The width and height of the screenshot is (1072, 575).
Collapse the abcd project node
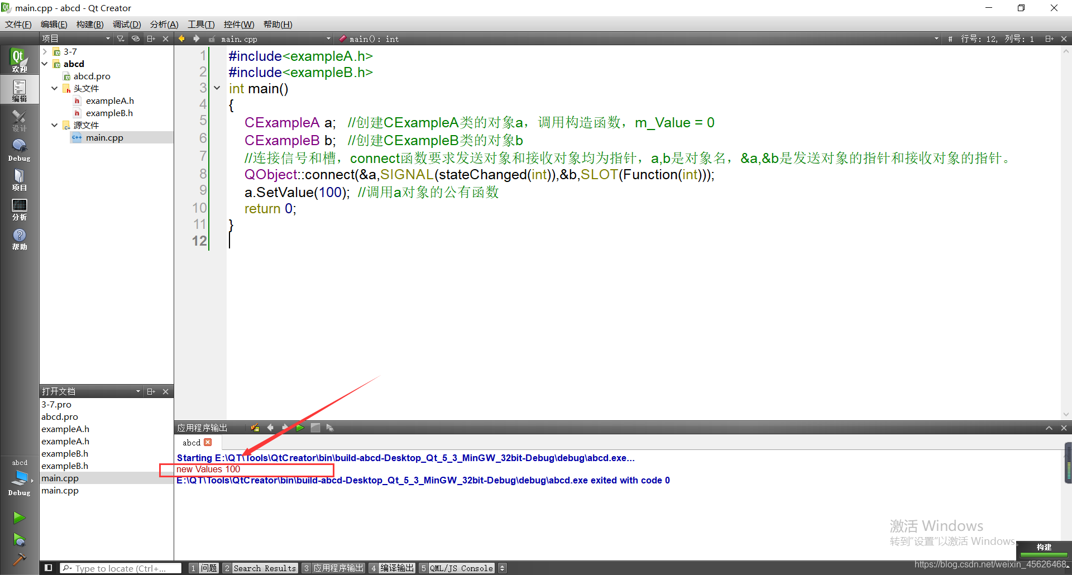point(45,64)
